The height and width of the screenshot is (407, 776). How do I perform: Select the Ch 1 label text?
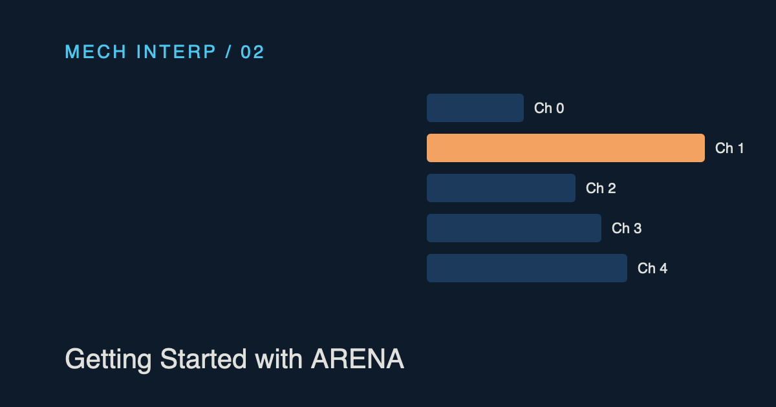(x=729, y=149)
